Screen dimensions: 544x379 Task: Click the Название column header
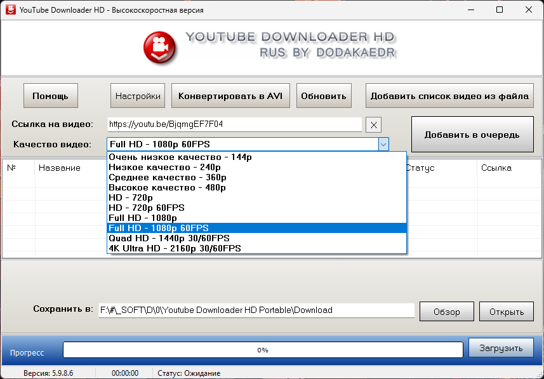click(x=60, y=168)
